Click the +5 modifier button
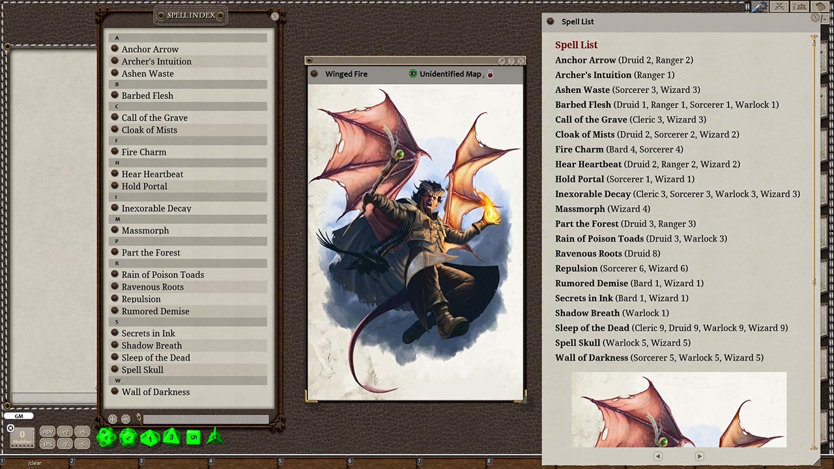 click(82, 432)
